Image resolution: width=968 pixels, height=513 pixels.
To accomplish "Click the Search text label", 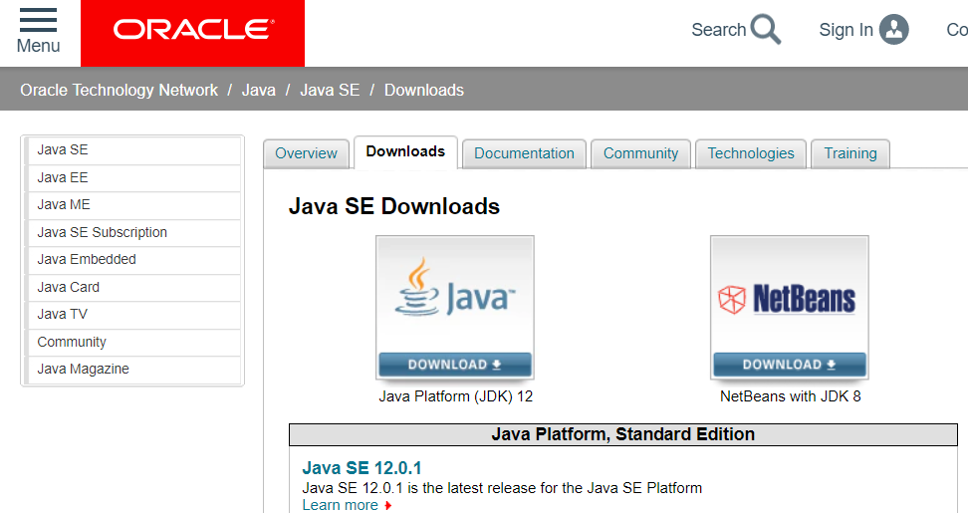I will [719, 30].
